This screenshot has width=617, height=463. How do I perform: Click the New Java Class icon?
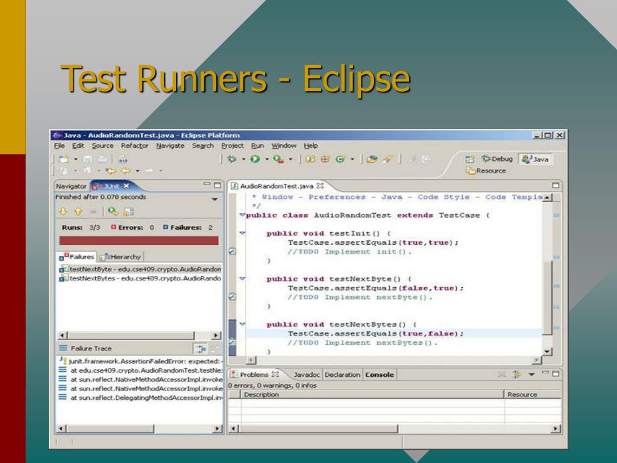coord(340,159)
